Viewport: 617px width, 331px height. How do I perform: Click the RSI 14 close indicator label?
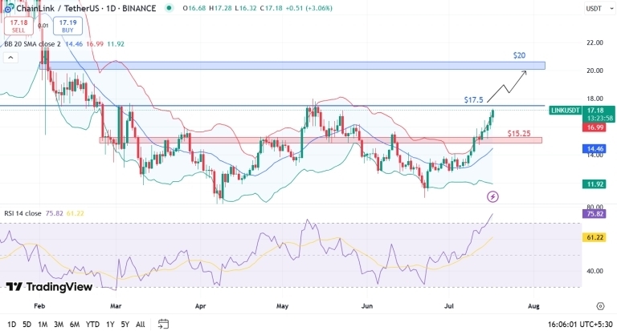click(22, 213)
